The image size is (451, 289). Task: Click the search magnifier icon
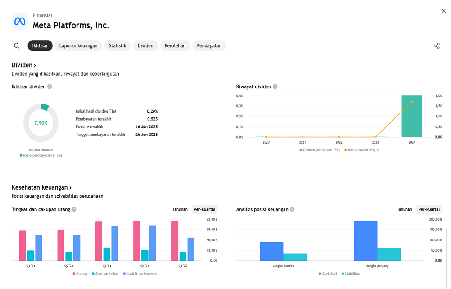(17, 46)
